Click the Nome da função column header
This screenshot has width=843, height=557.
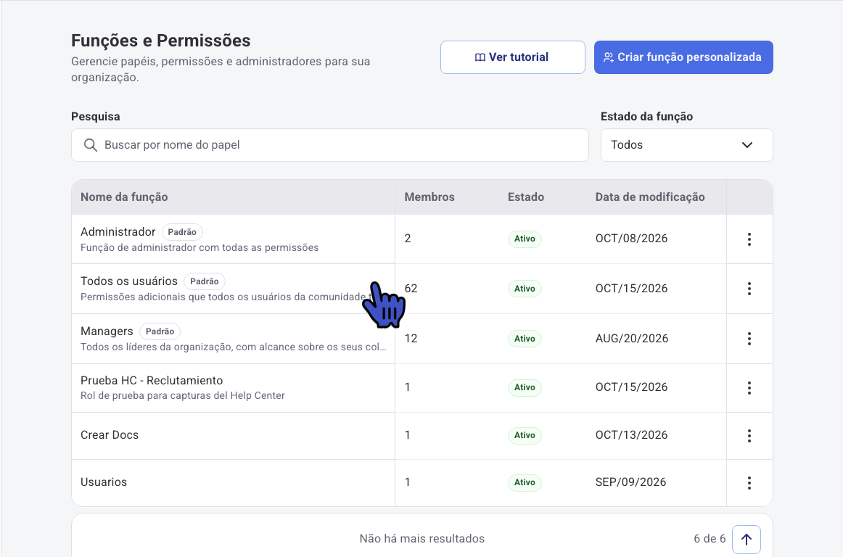[x=124, y=197]
